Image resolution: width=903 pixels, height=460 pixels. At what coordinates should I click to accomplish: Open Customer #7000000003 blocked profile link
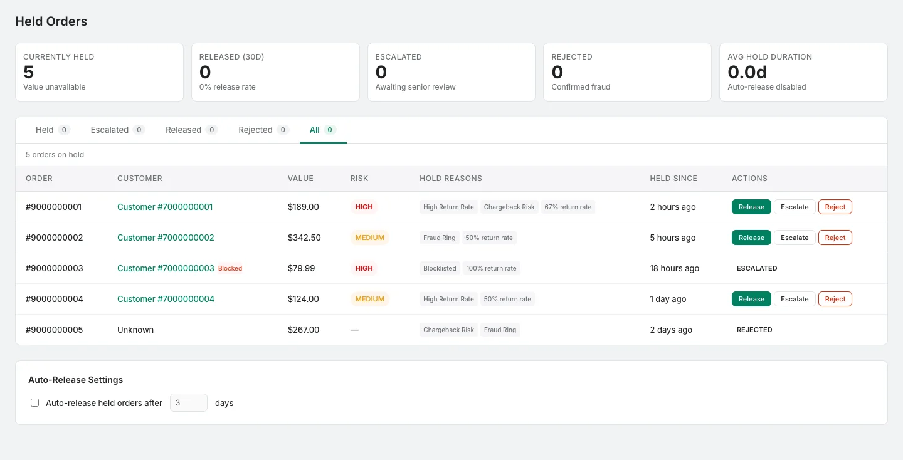point(166,268)
